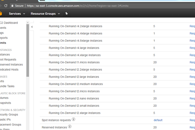Click the AWS logo cube icon

coord(1,13)
